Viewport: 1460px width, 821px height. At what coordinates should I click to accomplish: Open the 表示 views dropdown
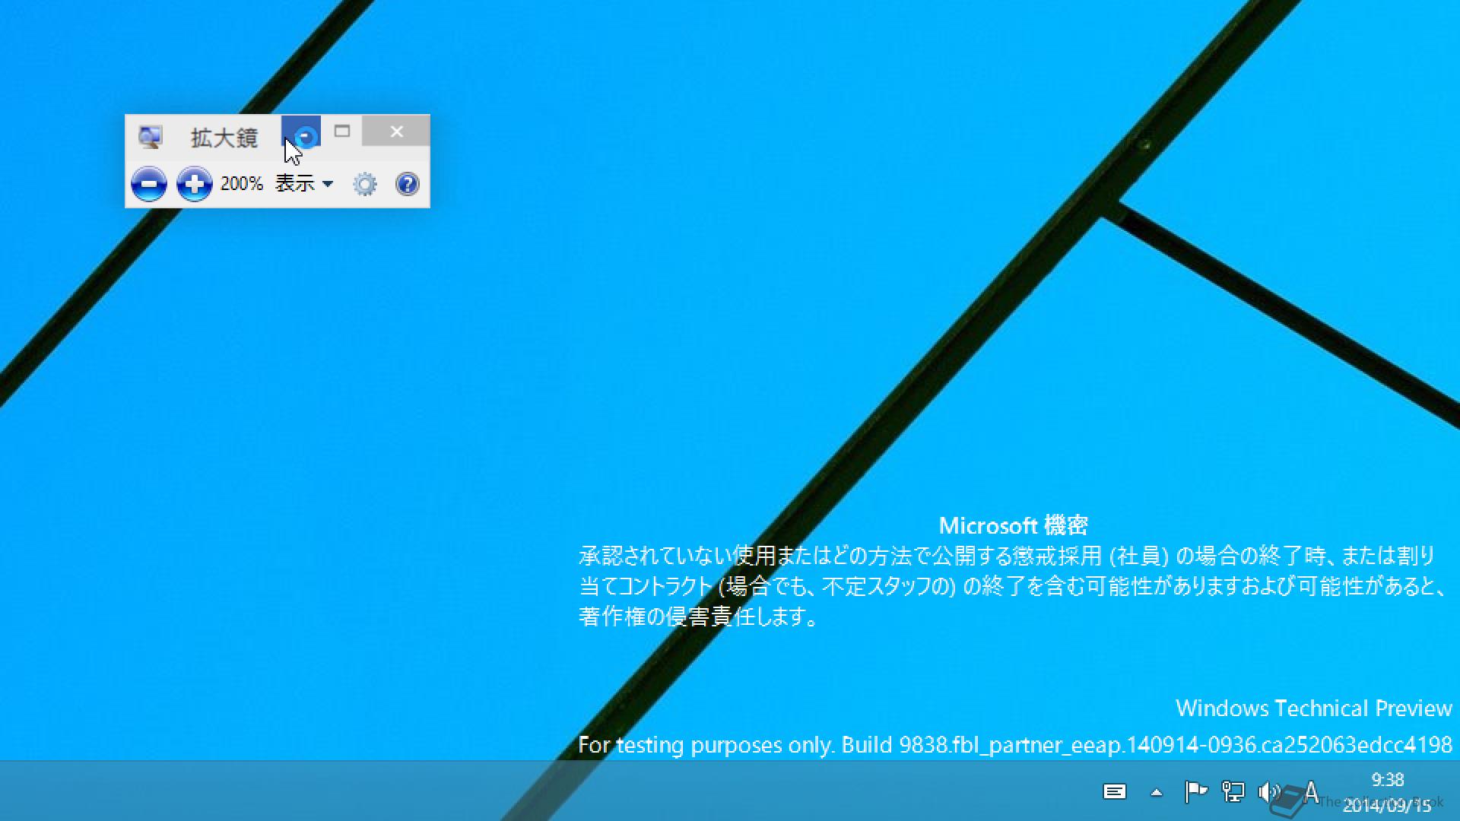(304, 183)
